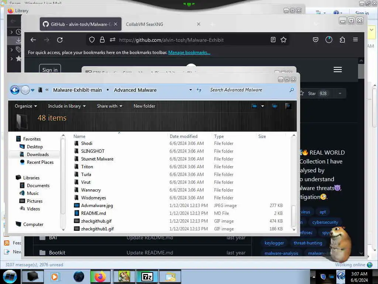Click the tracking protection shield icon
The height and width of the screenshot is (284, 378).
coord(92,40)
